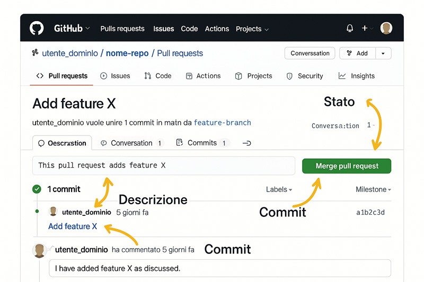Screen dimensions: 424x282
Task: Click the green commit status check icon
Action: (x=37, y=189)
